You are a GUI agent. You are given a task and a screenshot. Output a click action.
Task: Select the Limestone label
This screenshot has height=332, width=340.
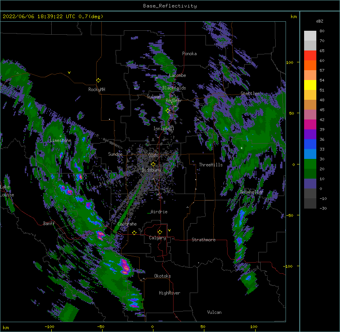tap(60, 140)
